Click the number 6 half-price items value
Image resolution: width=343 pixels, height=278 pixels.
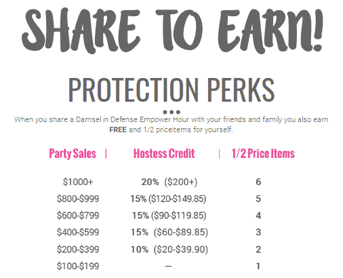coord(258,182)
